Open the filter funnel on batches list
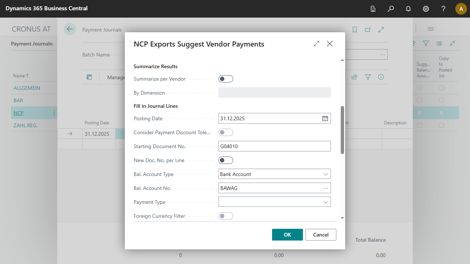Viewport: 470px width, 264px height. 426,43
